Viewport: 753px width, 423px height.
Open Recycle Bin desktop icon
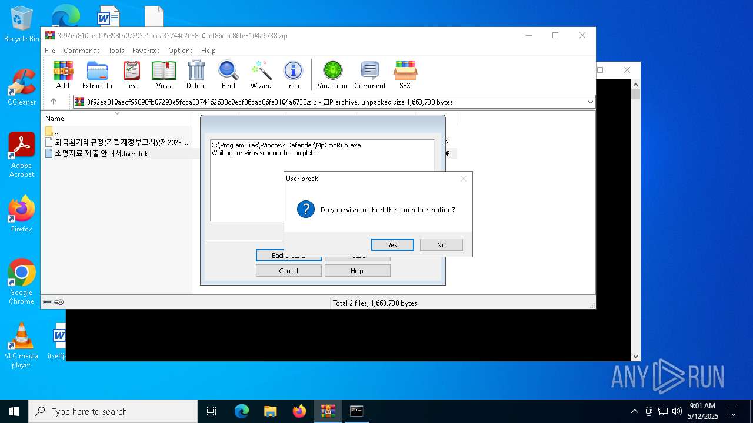[x=22, y=24]
